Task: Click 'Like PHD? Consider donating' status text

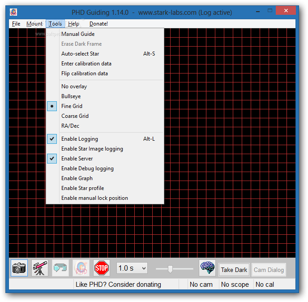Action: click(118, 285)
